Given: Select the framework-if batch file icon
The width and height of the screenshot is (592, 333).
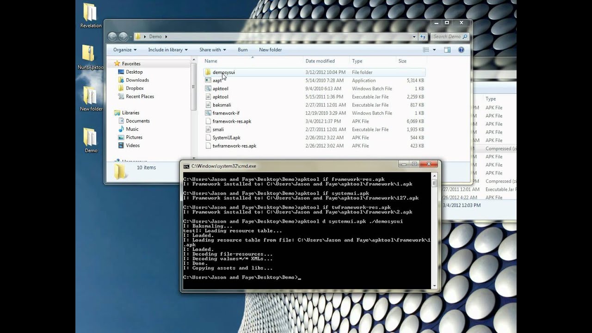Looking at the screenshot, I should 208,113.
